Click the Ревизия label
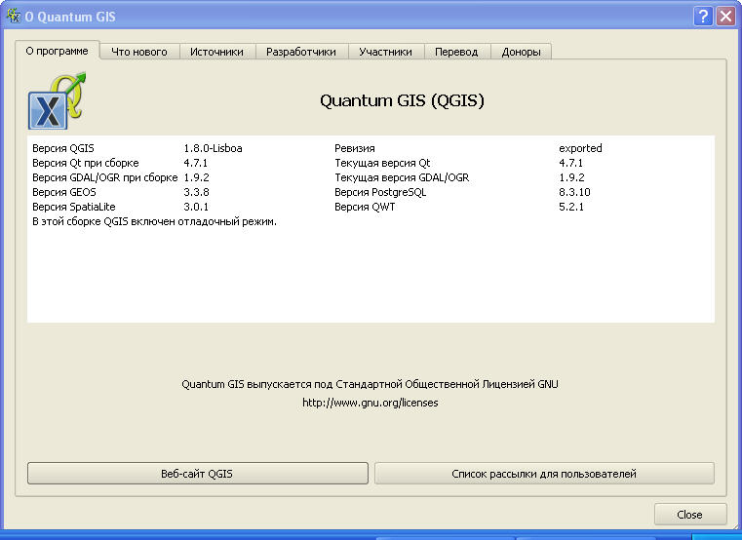Screen dimensions: 742x540 tap(355, 148)
